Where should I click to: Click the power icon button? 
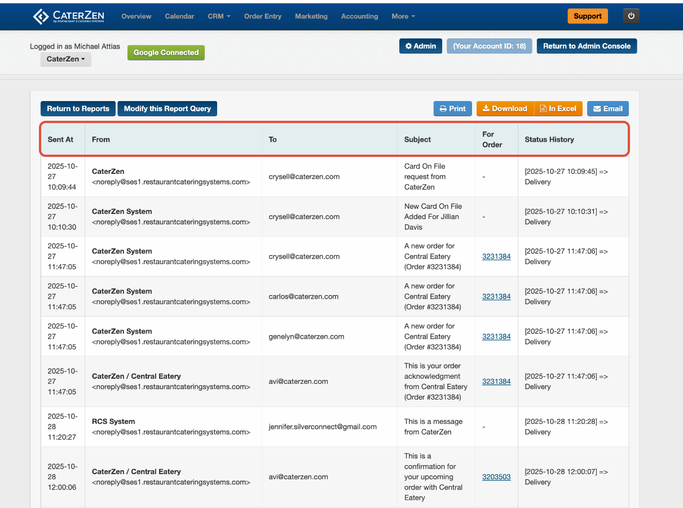coord(631,16)
